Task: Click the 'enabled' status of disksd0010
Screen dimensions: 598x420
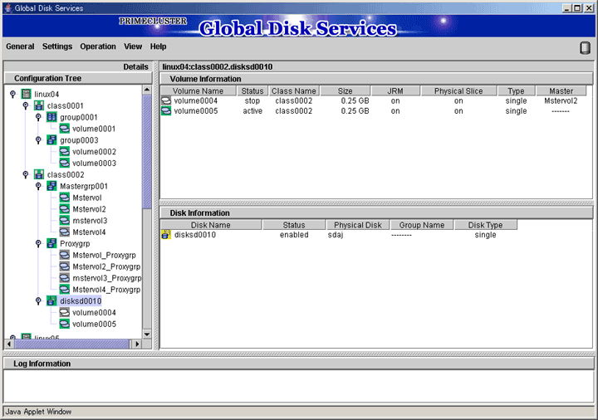Action: pyautogui.click(x=294, y=235)
